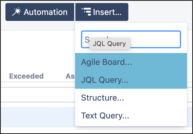Click the partially hidden As column header
Screen dimensions: 193x134
[x=70, y=76]
